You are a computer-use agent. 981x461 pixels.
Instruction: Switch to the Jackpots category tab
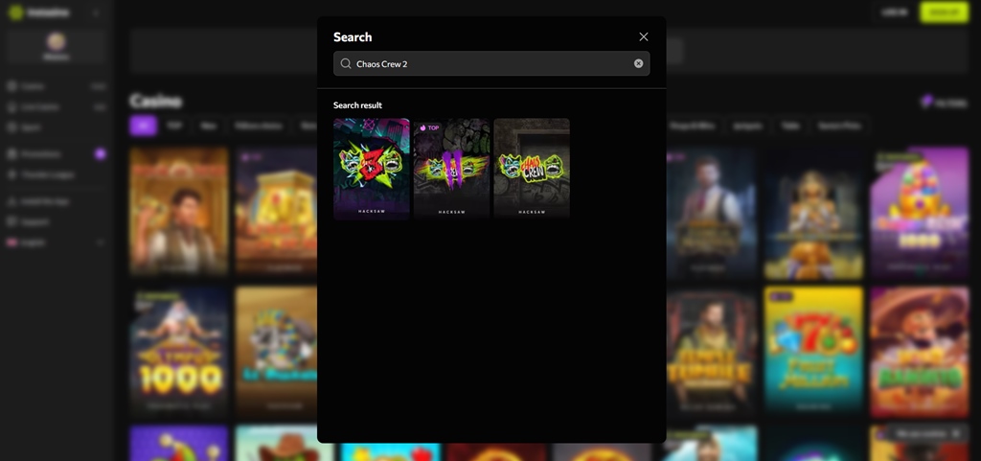(746, 126)
